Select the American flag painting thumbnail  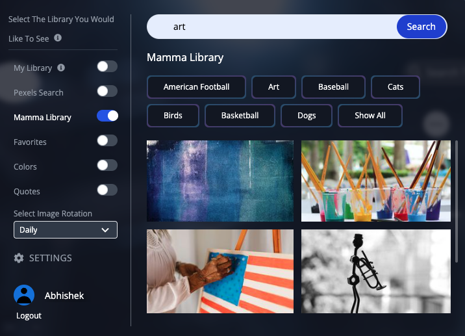click(x=220, y=271)
